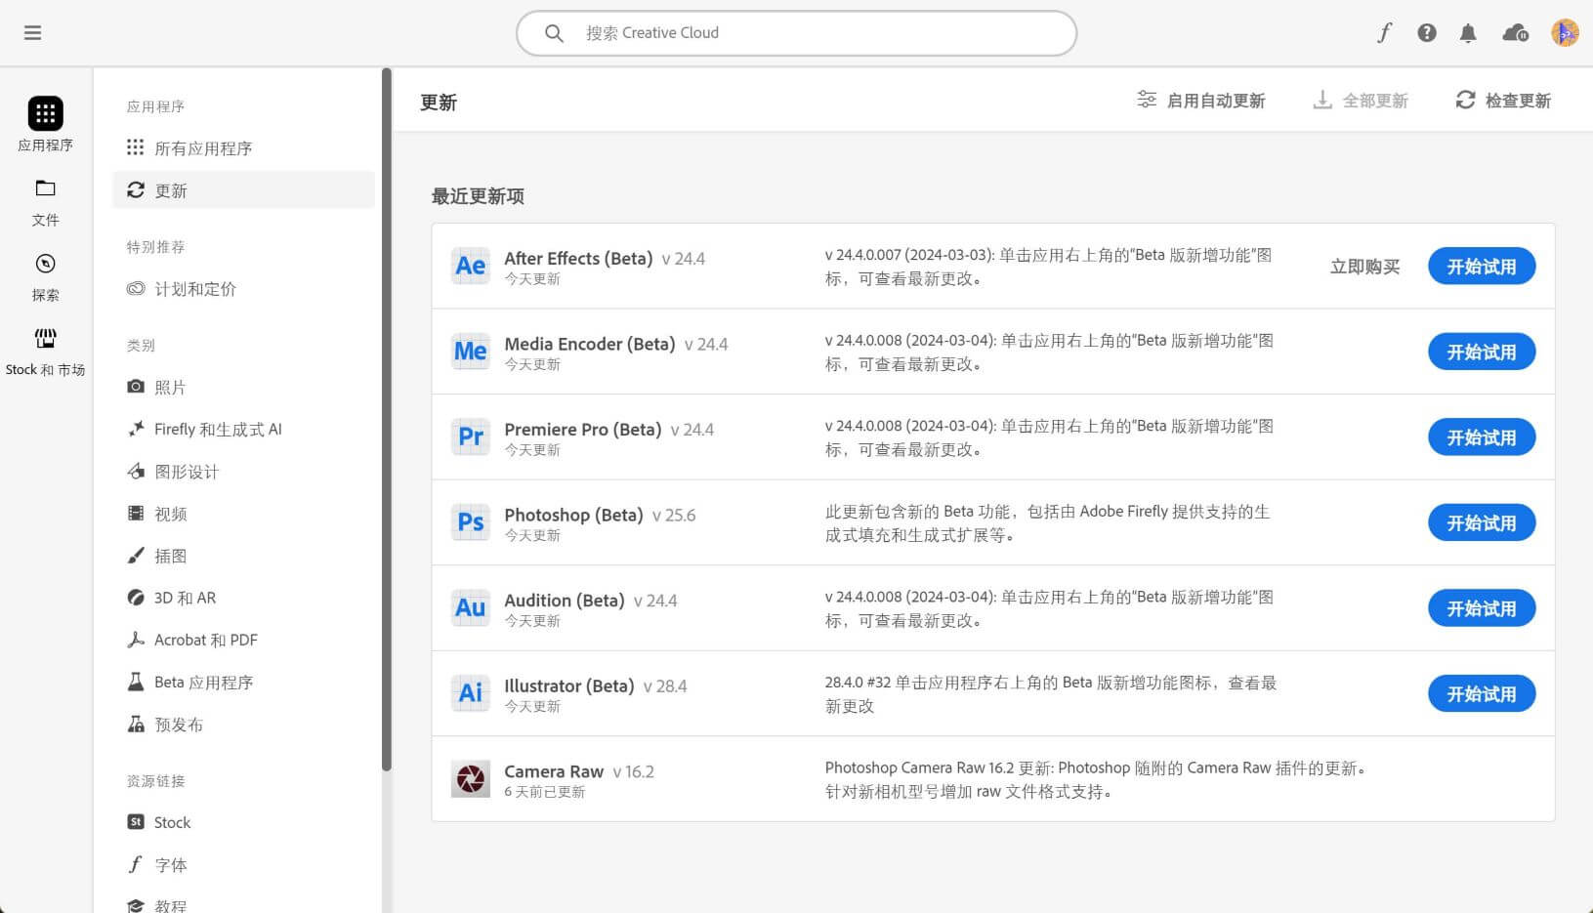The width and height of the screenshot is (1593, 913).
Task: Start trial for Illustrator (Beta)
Action: pyautogui.click(x=1482, y=693)
